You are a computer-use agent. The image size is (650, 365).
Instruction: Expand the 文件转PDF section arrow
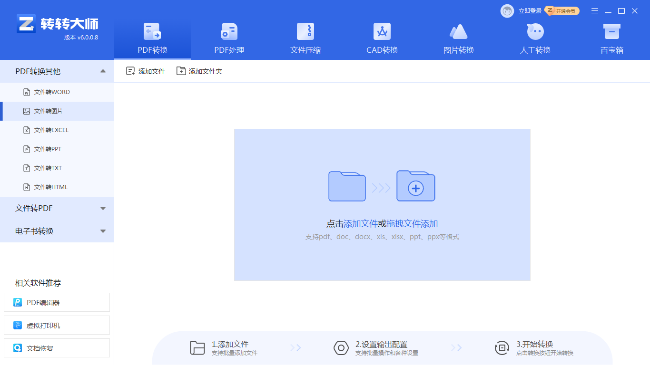[x=103, y=208]
